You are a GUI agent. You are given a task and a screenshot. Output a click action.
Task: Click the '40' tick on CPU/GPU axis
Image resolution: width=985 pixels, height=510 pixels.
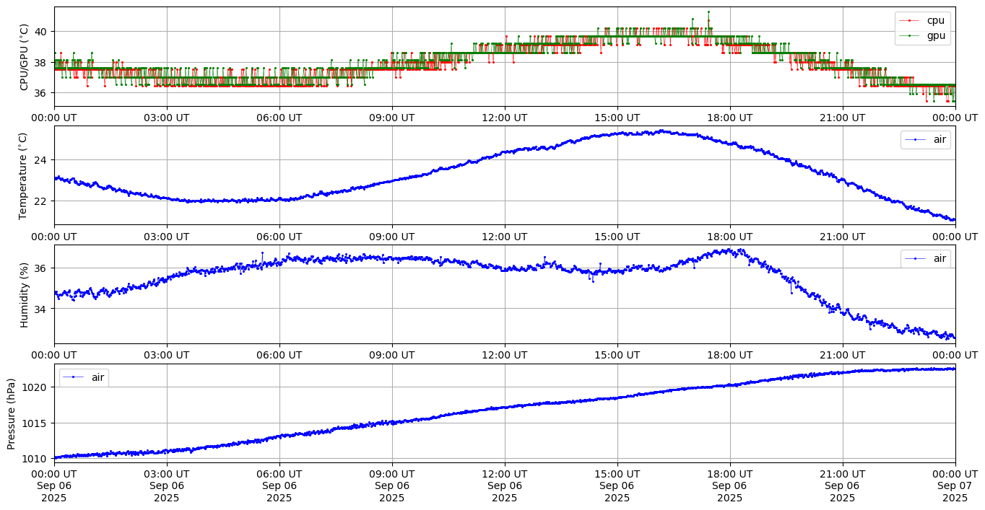point(43,32)
